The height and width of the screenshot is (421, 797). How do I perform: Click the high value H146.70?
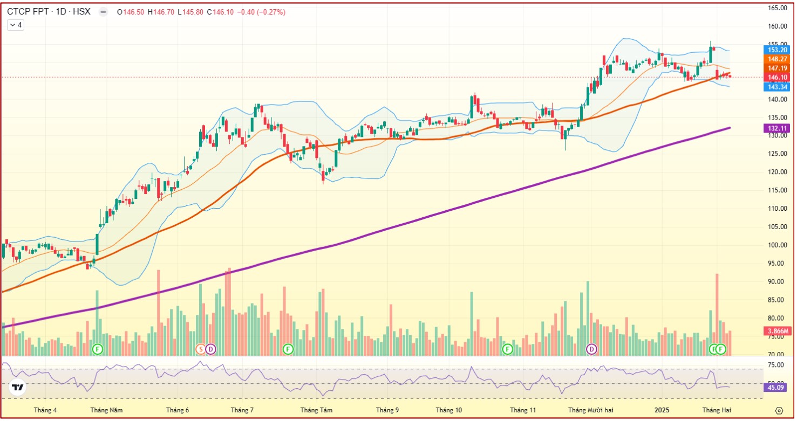[x=160, y=12]
